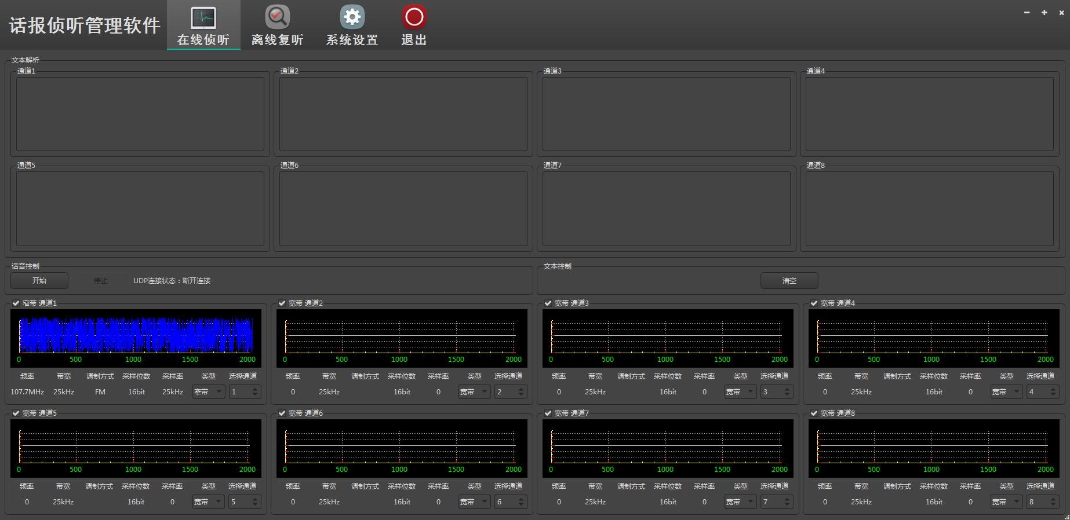This screenshot has height=520, width=1070.
Task: Uncheck the 宽带 通道5 checkbox
Action: [16, 413]
